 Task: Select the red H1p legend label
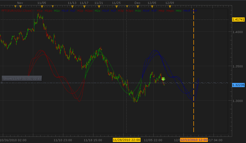40,11
